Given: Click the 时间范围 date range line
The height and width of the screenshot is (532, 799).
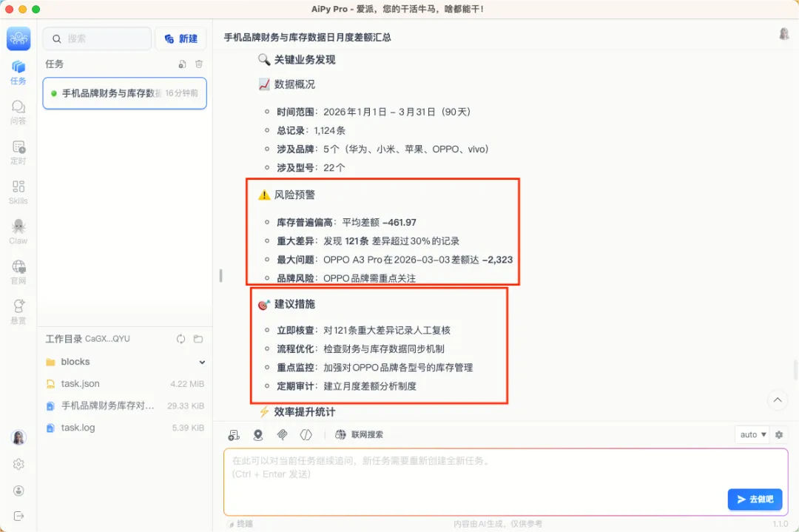Looking at the screenshot, I should [x=374, y=112].
